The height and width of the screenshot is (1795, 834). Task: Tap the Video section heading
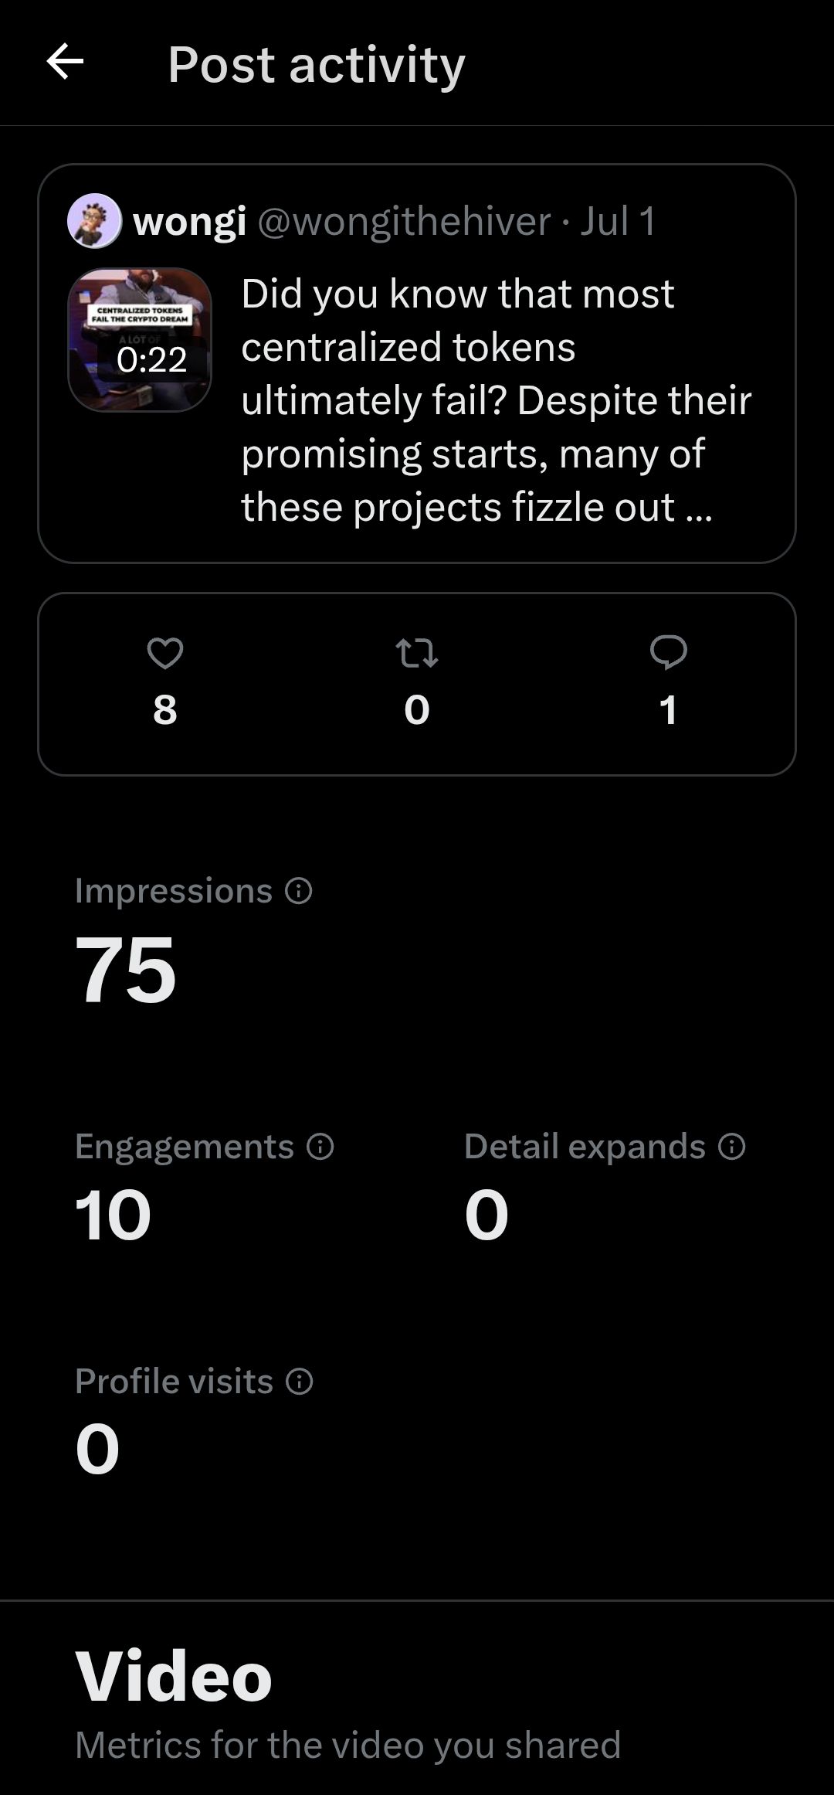pos(174,1675)
